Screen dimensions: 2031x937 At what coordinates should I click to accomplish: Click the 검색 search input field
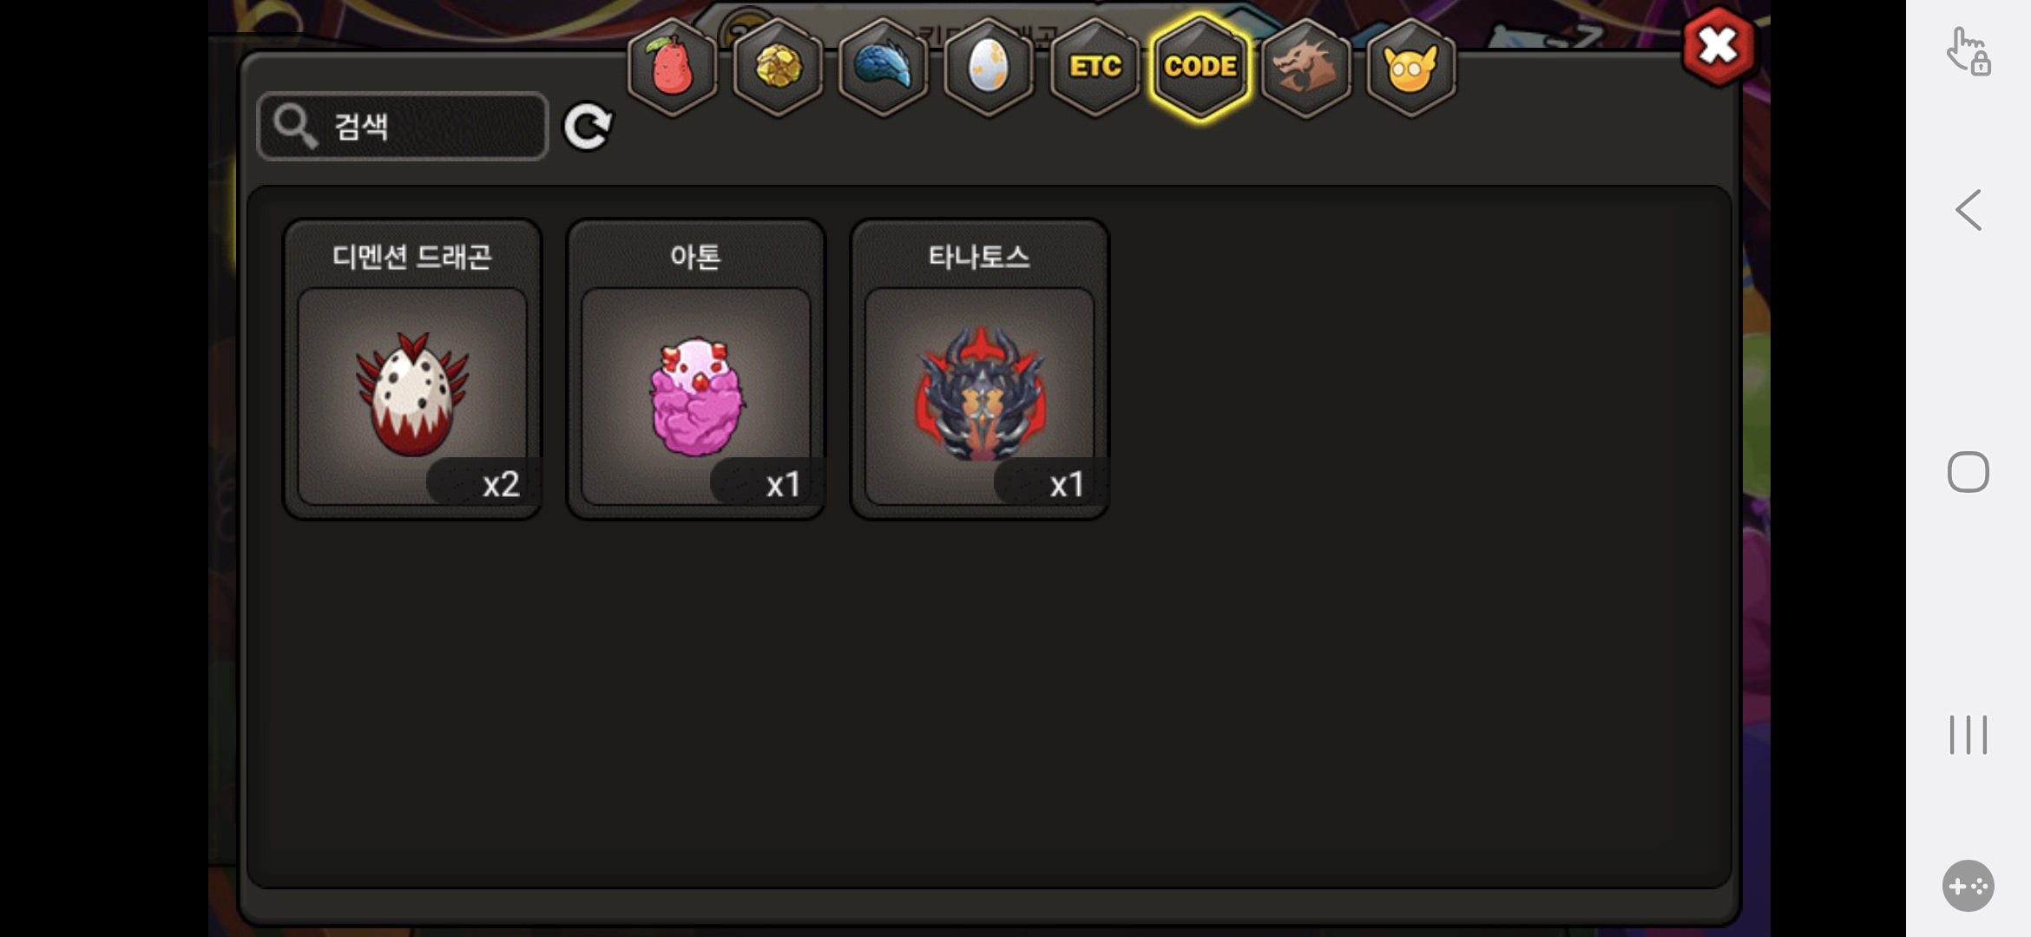(x=403, y=127)
